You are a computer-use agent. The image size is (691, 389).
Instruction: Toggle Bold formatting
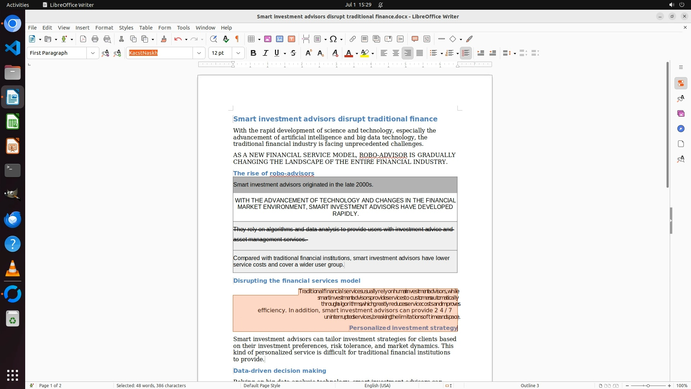(253, 53)
